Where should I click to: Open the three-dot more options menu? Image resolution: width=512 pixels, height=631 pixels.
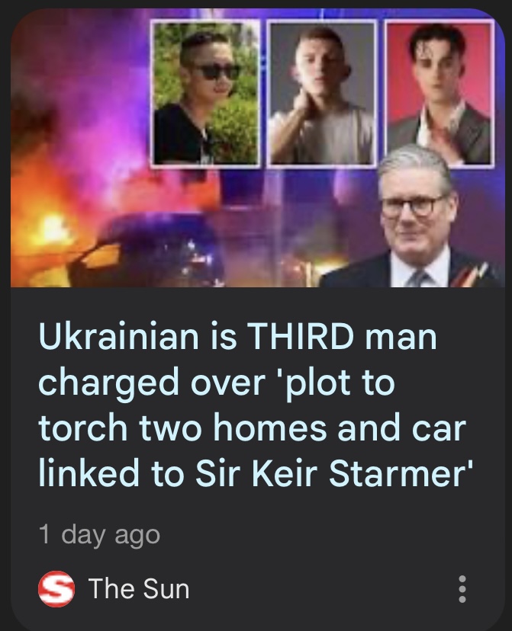(462, 589)
